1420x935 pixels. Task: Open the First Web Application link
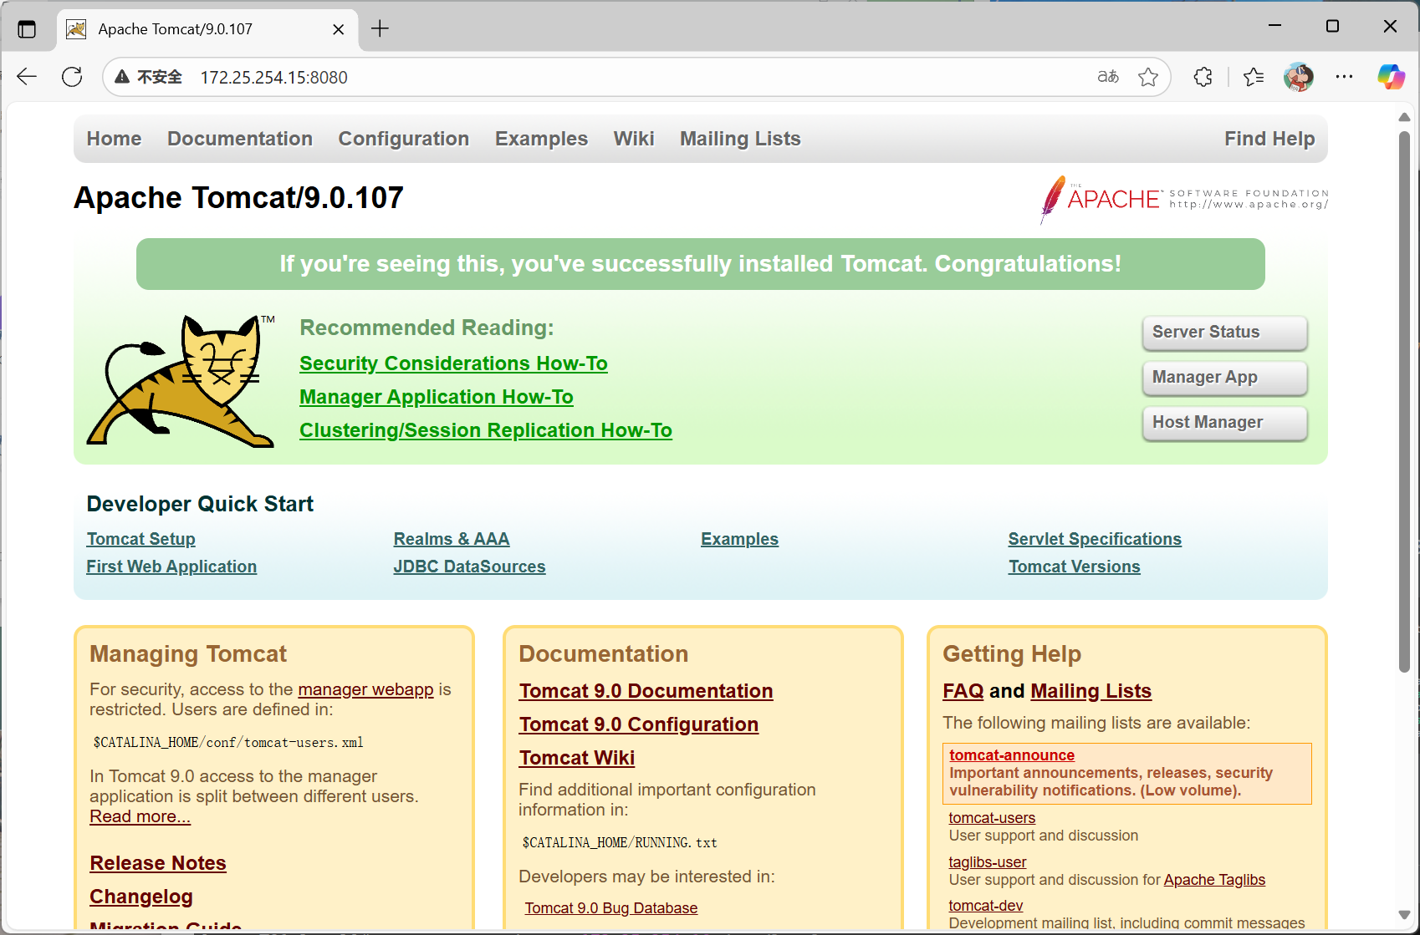click(x=171, y=567)
